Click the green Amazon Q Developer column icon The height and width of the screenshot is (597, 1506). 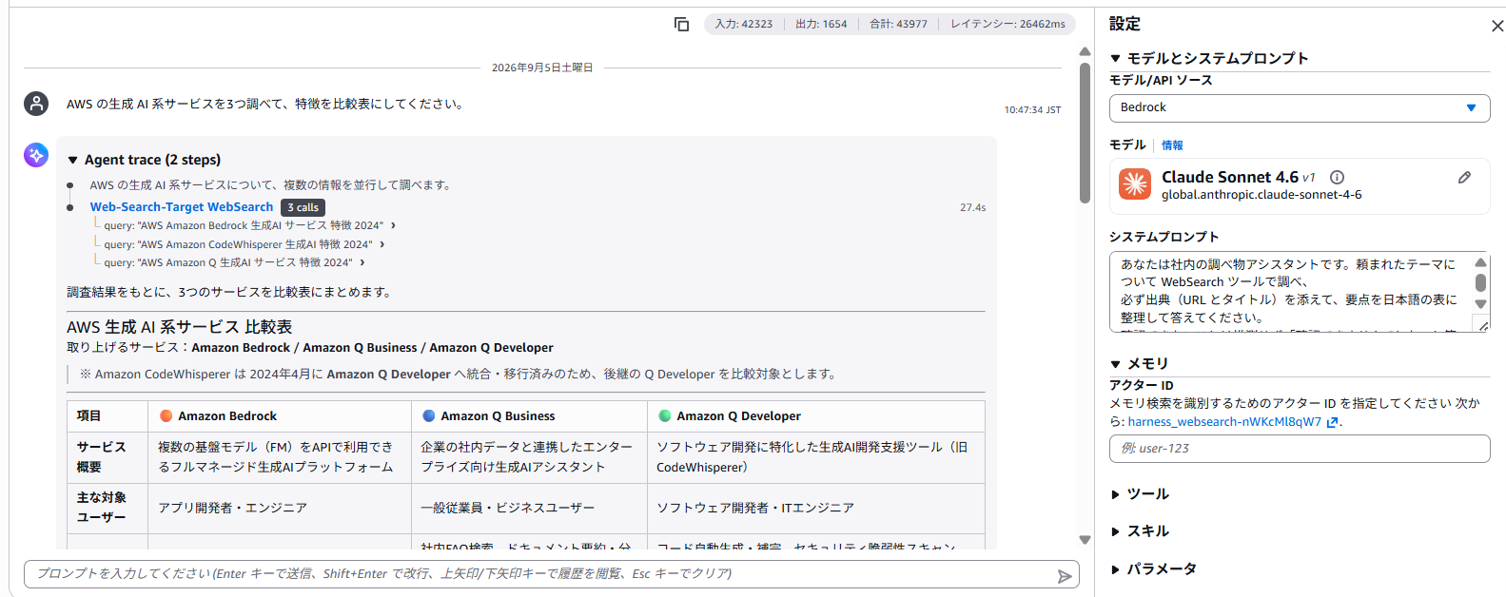[x=664, y=415]
